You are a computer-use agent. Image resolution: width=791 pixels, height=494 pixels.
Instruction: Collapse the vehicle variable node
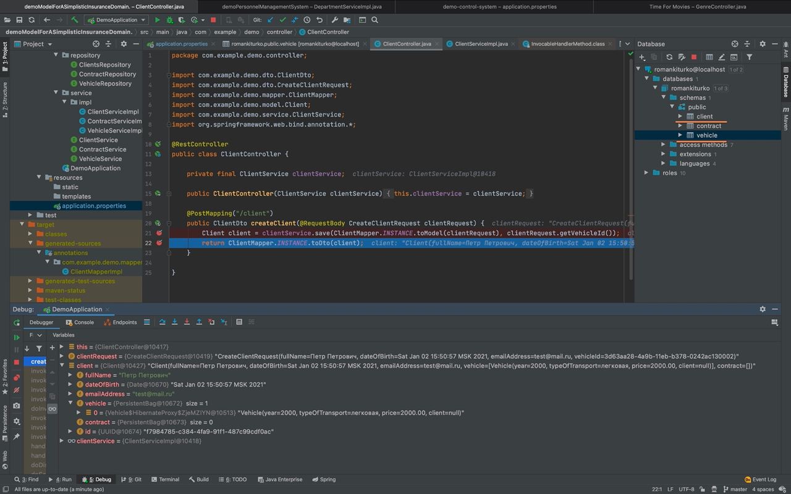(x=70, y=403)
